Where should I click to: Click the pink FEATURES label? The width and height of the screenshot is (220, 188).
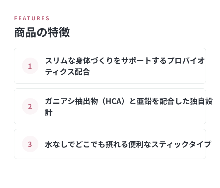pyautogui.click(x=32, y=19)
